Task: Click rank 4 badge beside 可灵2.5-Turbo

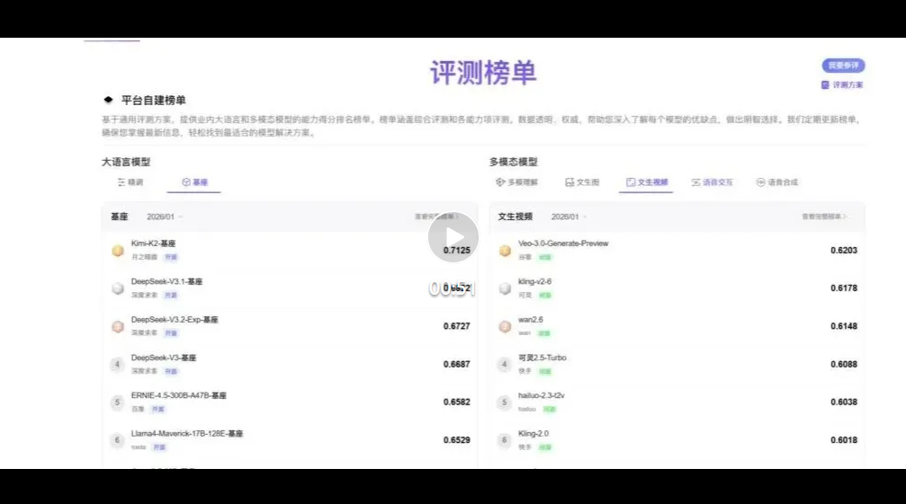Action: [x=505, y=365]
